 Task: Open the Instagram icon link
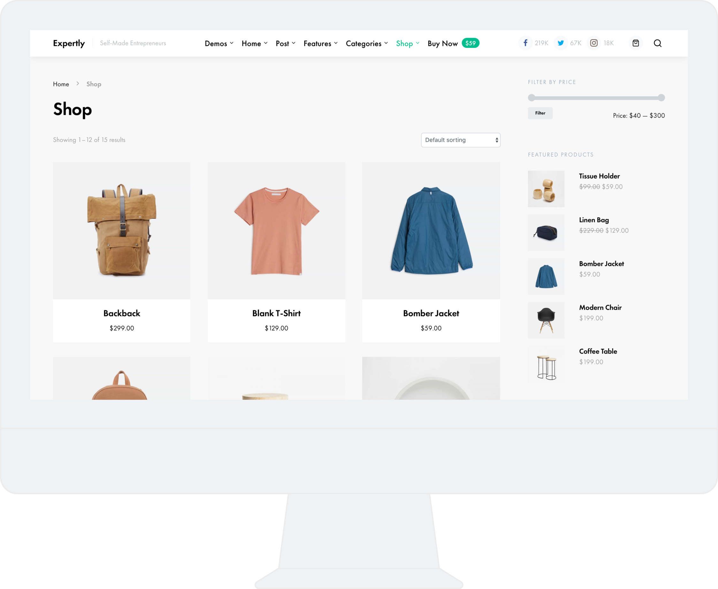coord(594,43)
